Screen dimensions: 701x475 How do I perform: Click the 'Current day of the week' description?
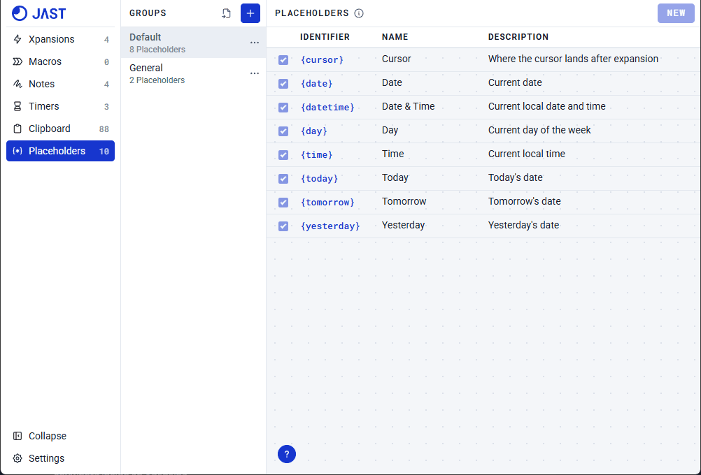coord(539,130)
